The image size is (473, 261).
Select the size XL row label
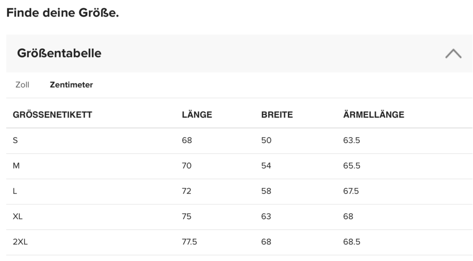tap(18, 216)
